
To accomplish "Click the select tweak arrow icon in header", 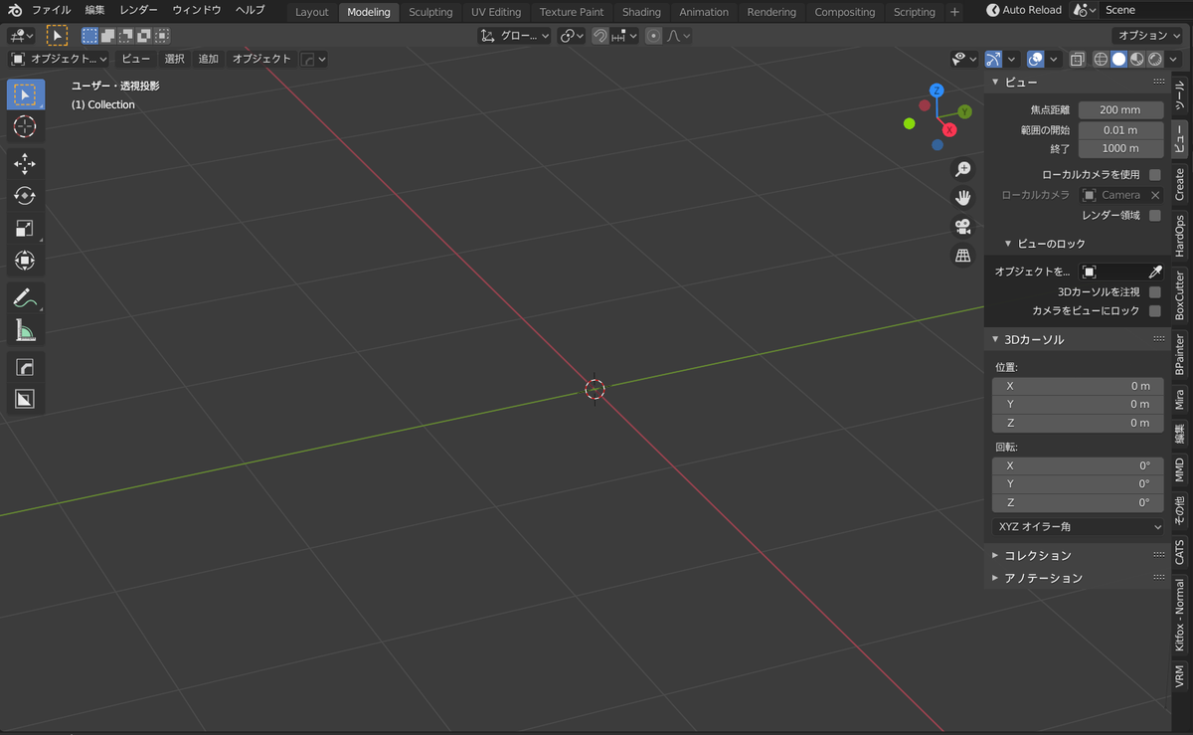I will coord(57,36).
